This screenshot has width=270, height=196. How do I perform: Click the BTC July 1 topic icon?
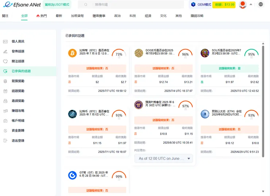coord(73,114)
